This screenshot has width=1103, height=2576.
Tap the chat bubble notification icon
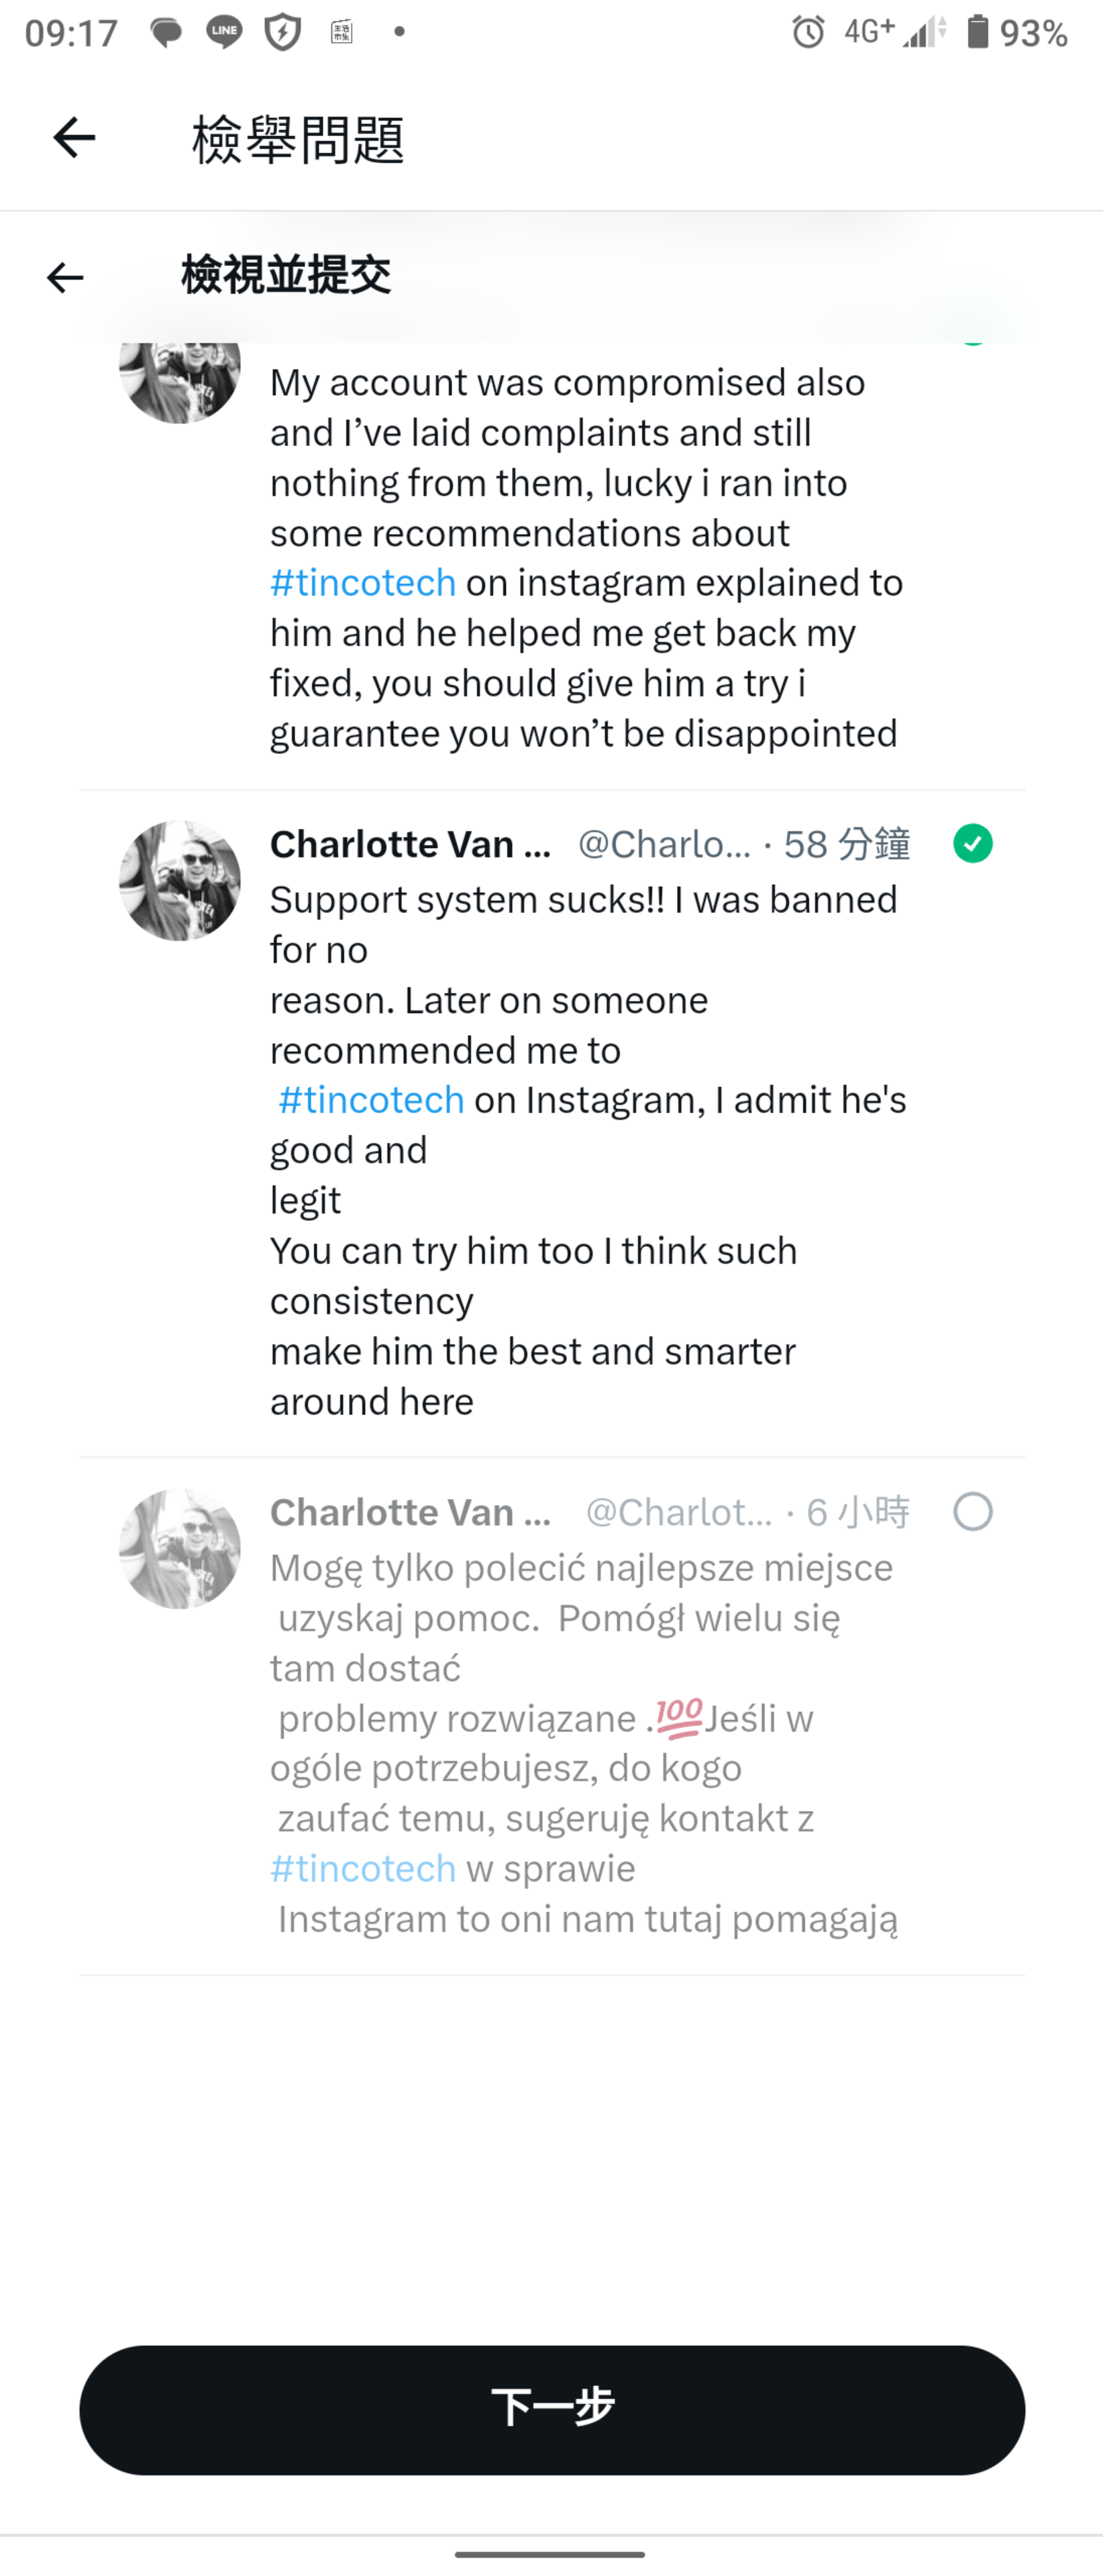166,33
